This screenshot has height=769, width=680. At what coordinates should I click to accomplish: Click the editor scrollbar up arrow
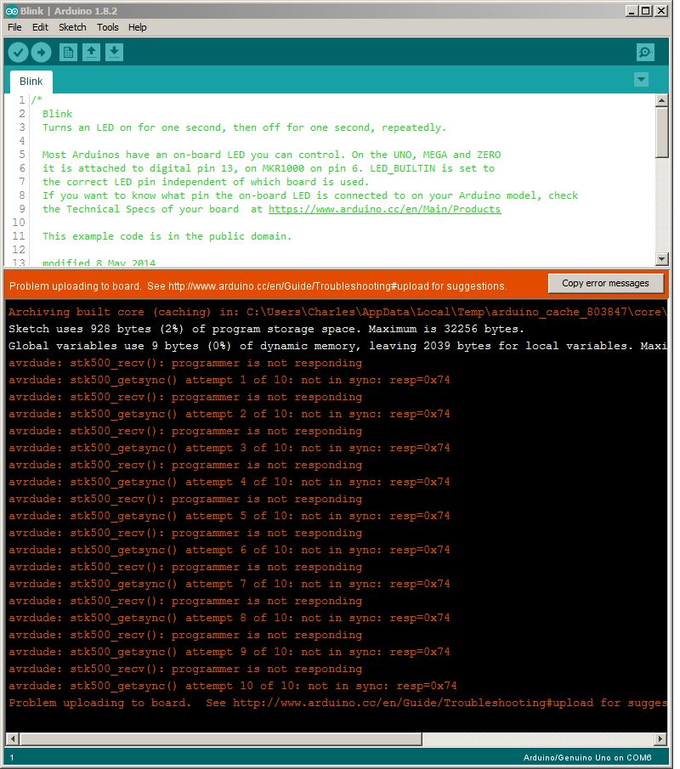click(x=662, y=101)
